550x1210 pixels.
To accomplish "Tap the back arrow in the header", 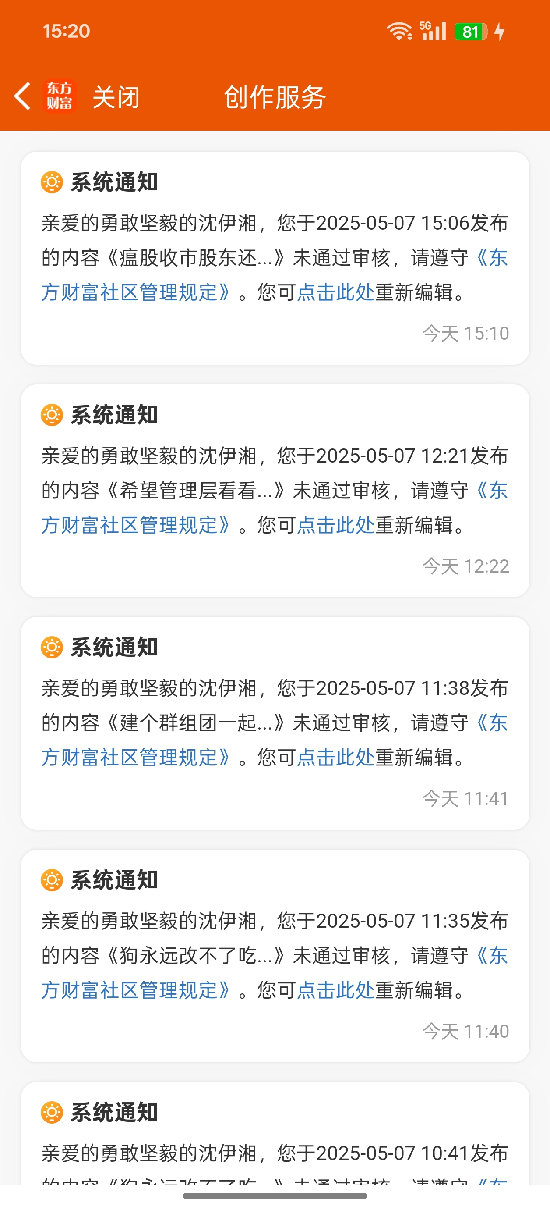I will pos(22,96).
